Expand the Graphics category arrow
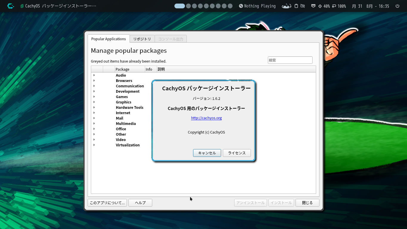This screenshot has width=407, height=229. [x=94, y=102]
